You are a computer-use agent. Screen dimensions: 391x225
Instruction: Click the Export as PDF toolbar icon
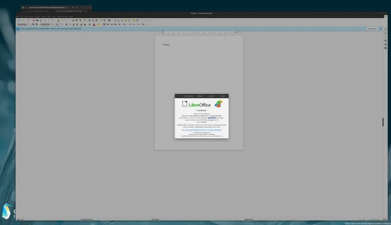pos(34,20)
